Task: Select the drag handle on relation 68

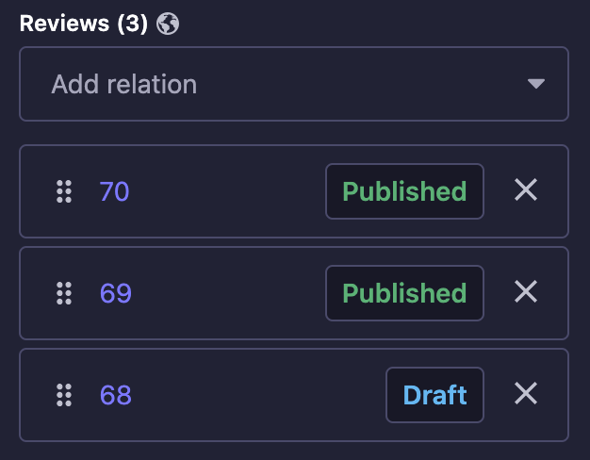Action: tap(64, 395)
